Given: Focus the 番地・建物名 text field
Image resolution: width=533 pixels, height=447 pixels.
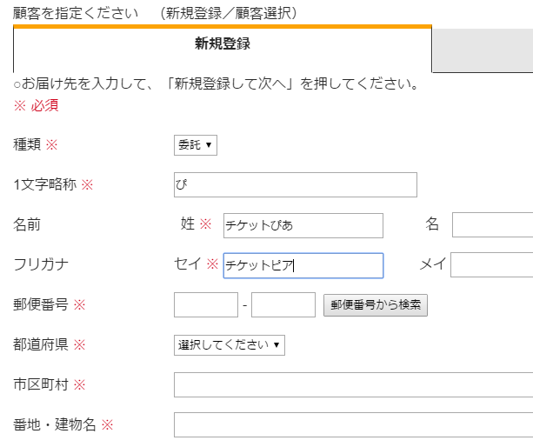Looking at the screenshot, I should 353,424.
